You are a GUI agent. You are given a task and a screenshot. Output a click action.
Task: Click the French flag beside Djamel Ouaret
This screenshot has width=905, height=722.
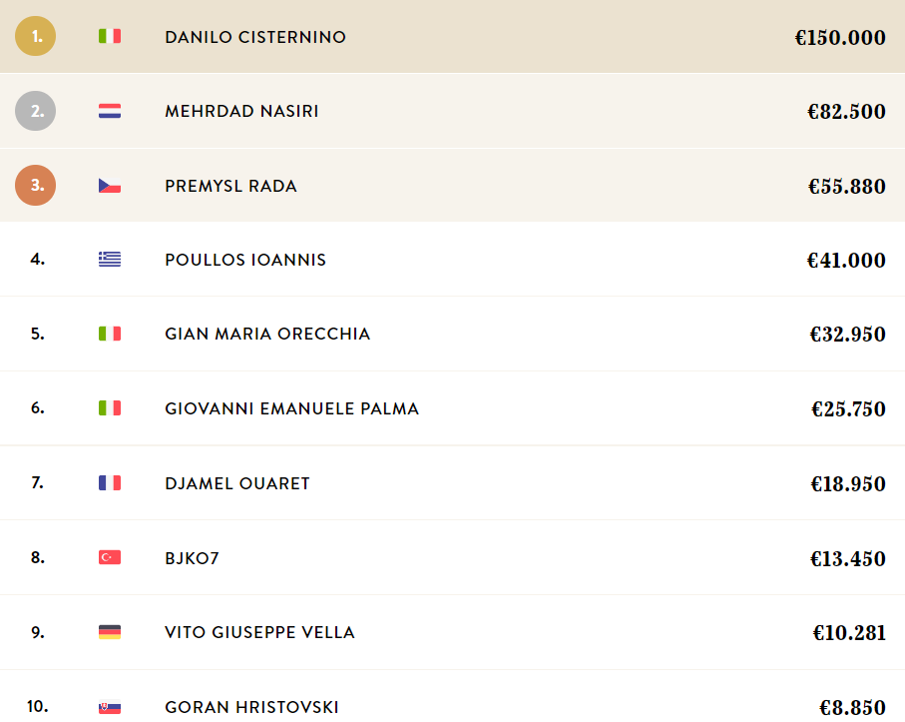click(x=110, y=483)
